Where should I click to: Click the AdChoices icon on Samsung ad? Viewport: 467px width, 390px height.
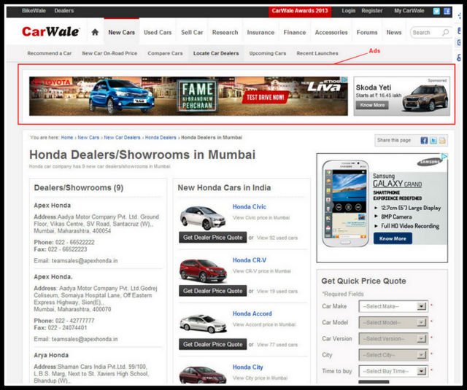(x=444, y=156)
